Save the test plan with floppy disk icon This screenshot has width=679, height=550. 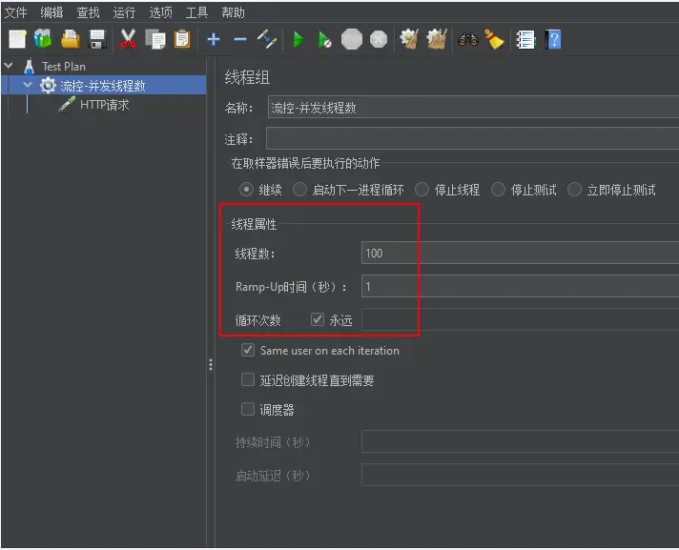(x=97, y=39)
